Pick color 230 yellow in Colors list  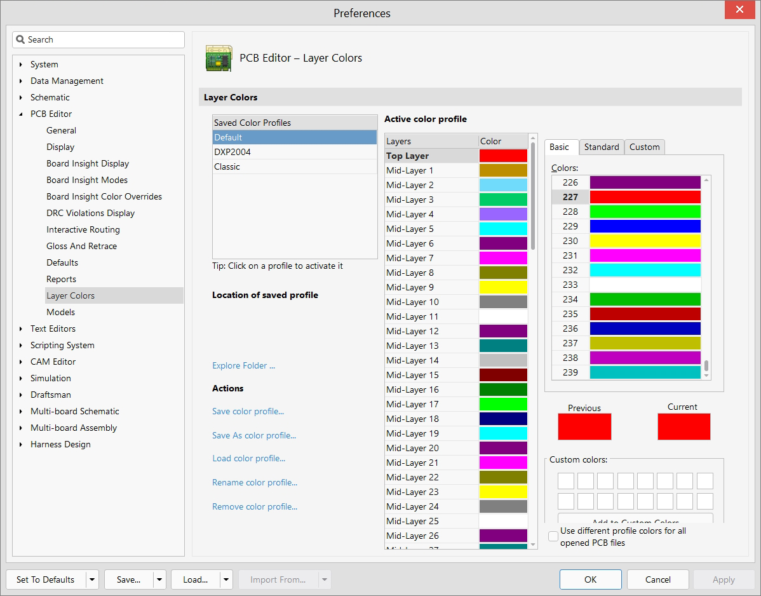tap(645, 241)
